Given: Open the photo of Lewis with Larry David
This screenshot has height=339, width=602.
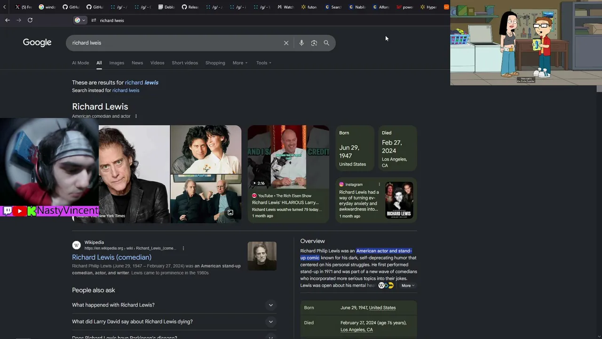Looking at the screenshot, I should pyautogui.click(x=206, y=199).
